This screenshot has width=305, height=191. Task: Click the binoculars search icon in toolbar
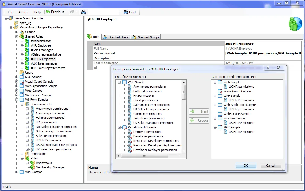[x=84, y=12]
